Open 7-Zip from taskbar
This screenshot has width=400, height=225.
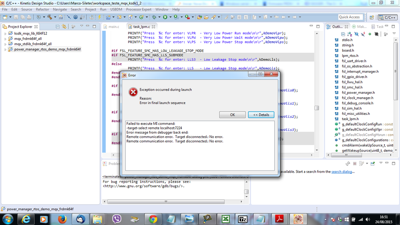(x=243, y=219)
